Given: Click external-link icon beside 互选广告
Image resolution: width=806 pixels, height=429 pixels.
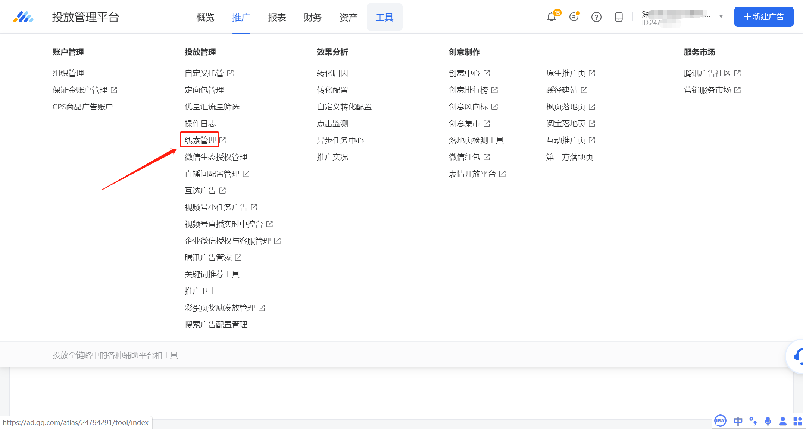Looking at the screenshot, I should (223, 190).
